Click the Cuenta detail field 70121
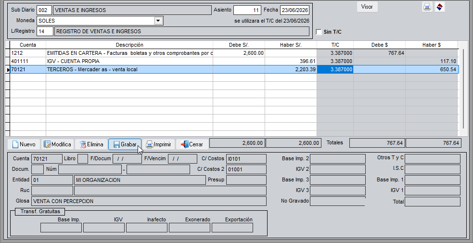 click(x=47, y=159)
